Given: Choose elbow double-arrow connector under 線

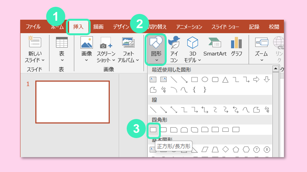Looking at the screenshot, I should click(x=205, y=110).
